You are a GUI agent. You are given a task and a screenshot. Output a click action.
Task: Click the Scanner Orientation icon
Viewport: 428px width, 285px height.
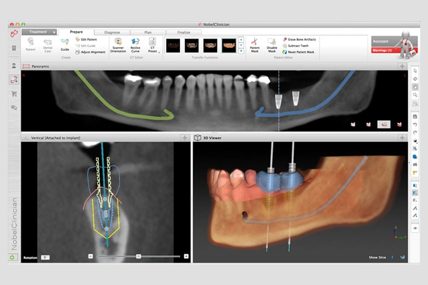pos(118,42)
